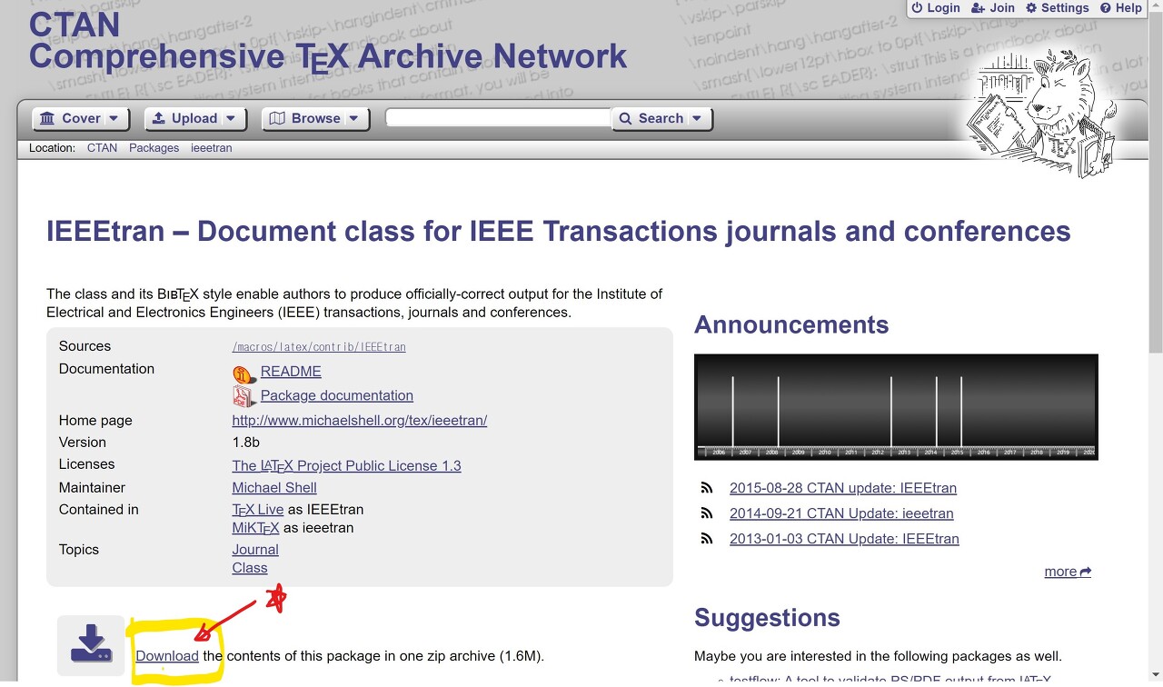The height and width of the screenshot is (687, 1163).
Task: Open 2014-09-21 CTAN Update: ieeetran announcement
Action: [841, 513]
